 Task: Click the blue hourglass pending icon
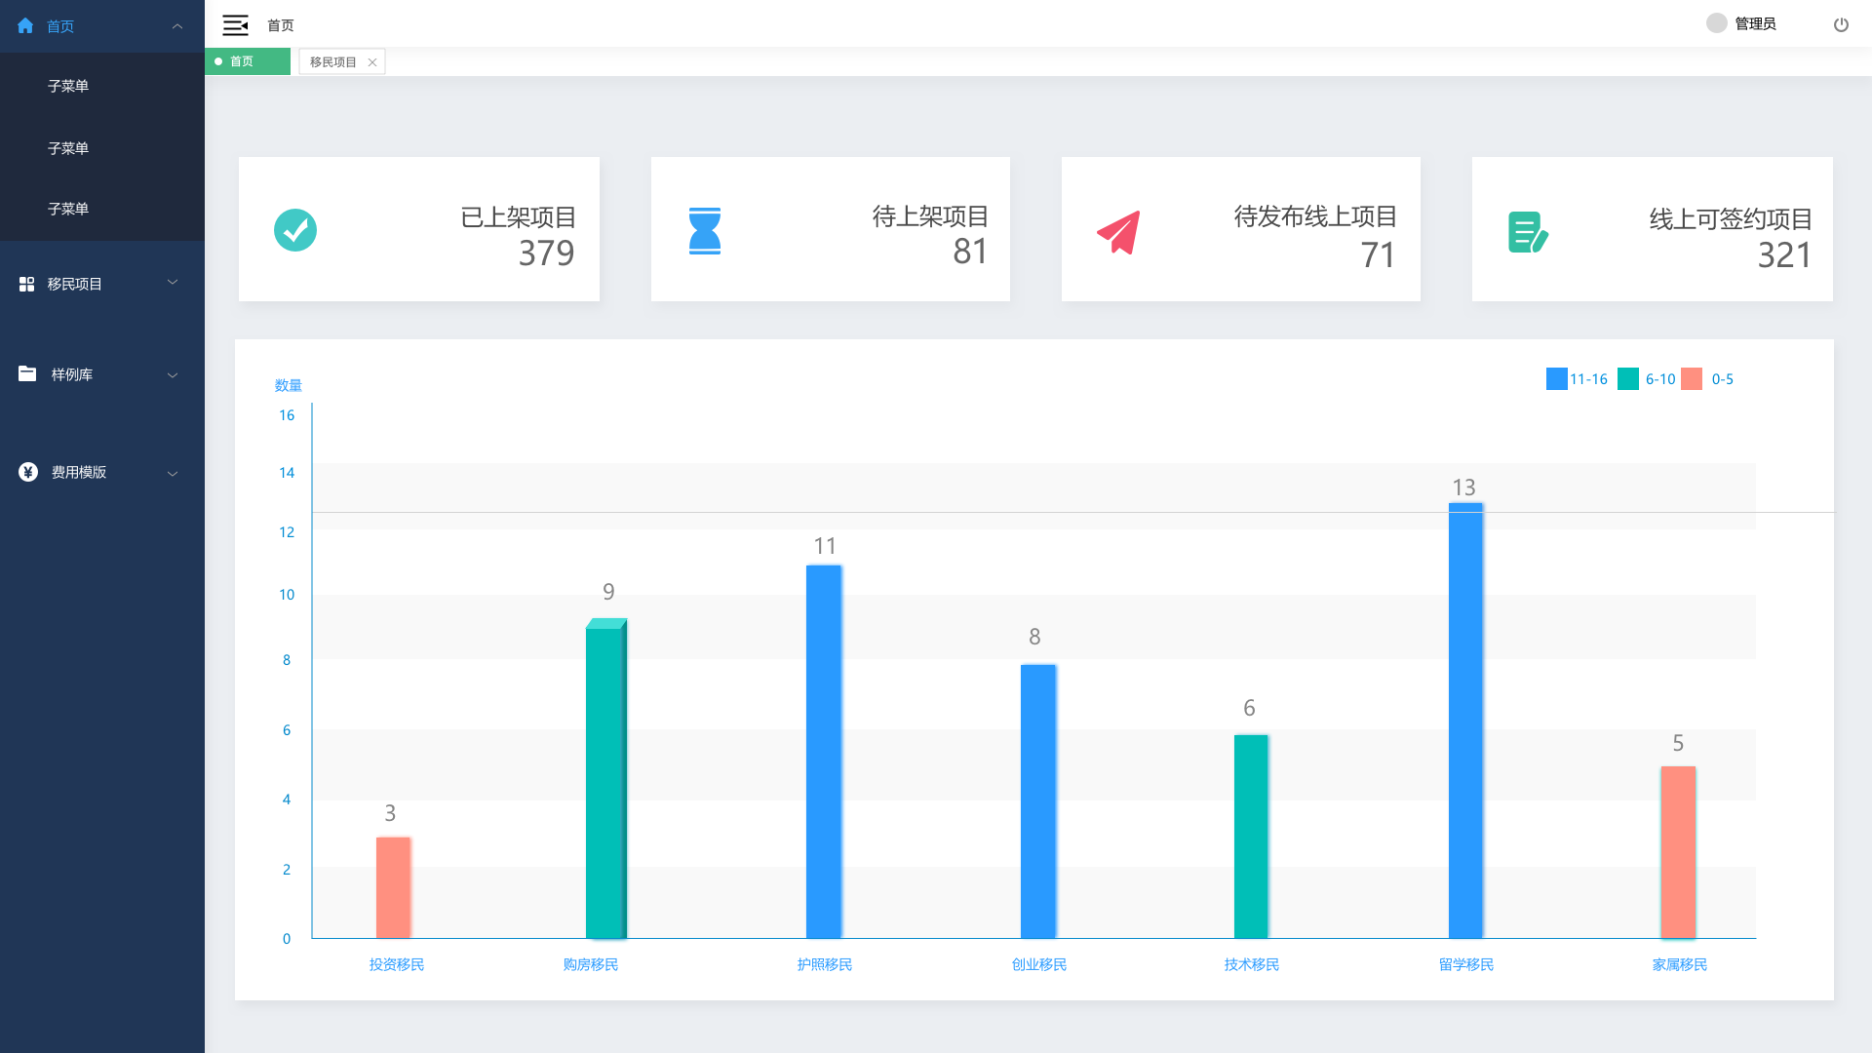pyautogui.click(x=705, y=231)
